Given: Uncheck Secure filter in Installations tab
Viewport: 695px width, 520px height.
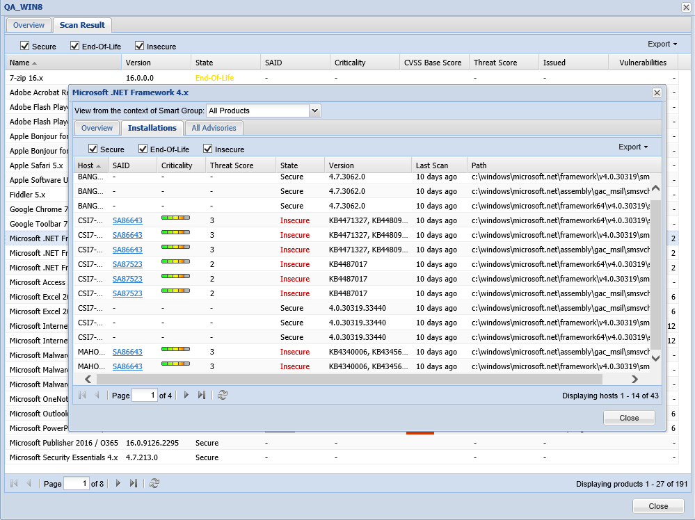Looking at the screenshot, I should tap(93, 149).
